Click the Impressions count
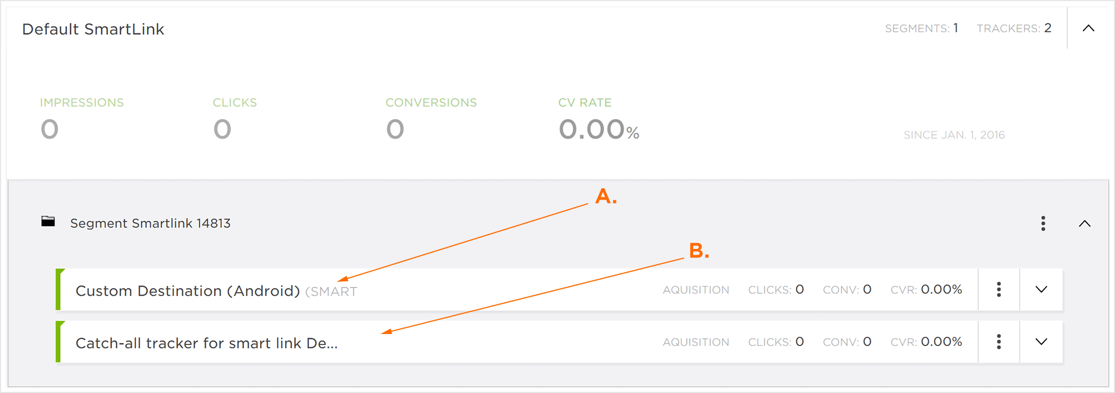Screen dimensions: 1115x393 49,129
